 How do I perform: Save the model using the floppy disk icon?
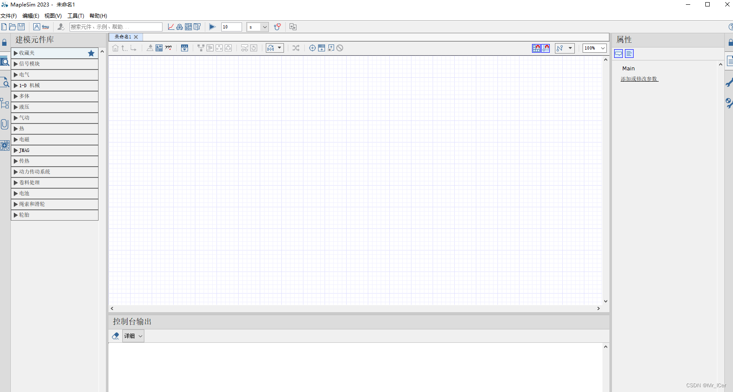click(21, 27)
